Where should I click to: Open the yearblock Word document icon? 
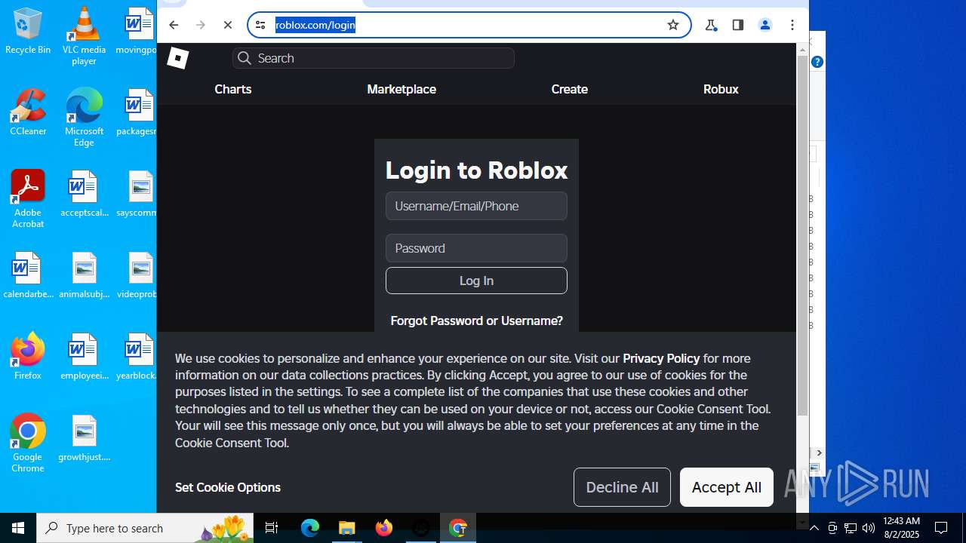[137, 357]
